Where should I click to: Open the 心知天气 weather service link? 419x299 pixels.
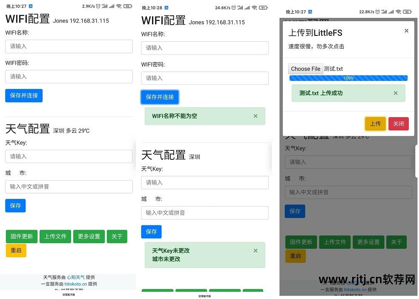[76, 277]
